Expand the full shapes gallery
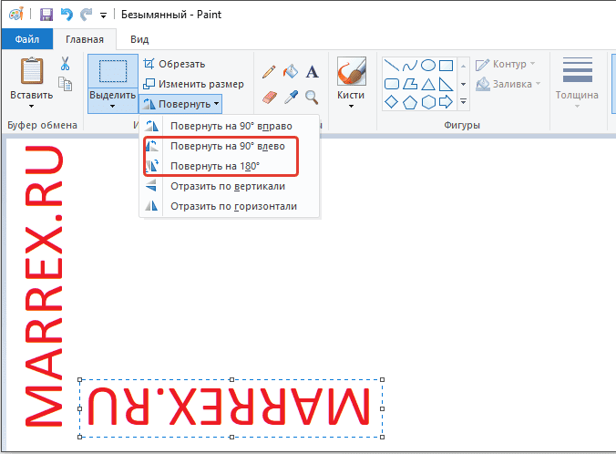The image size is (616, 454). pyautogui.click(x=463, y=102)
